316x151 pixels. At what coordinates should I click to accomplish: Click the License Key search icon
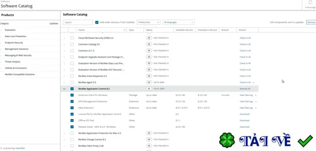coord(1,148)
